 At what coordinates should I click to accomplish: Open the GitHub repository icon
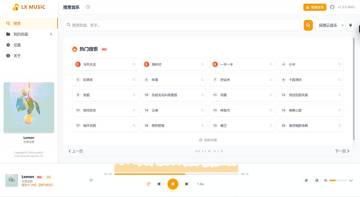(x=332, y=7)
